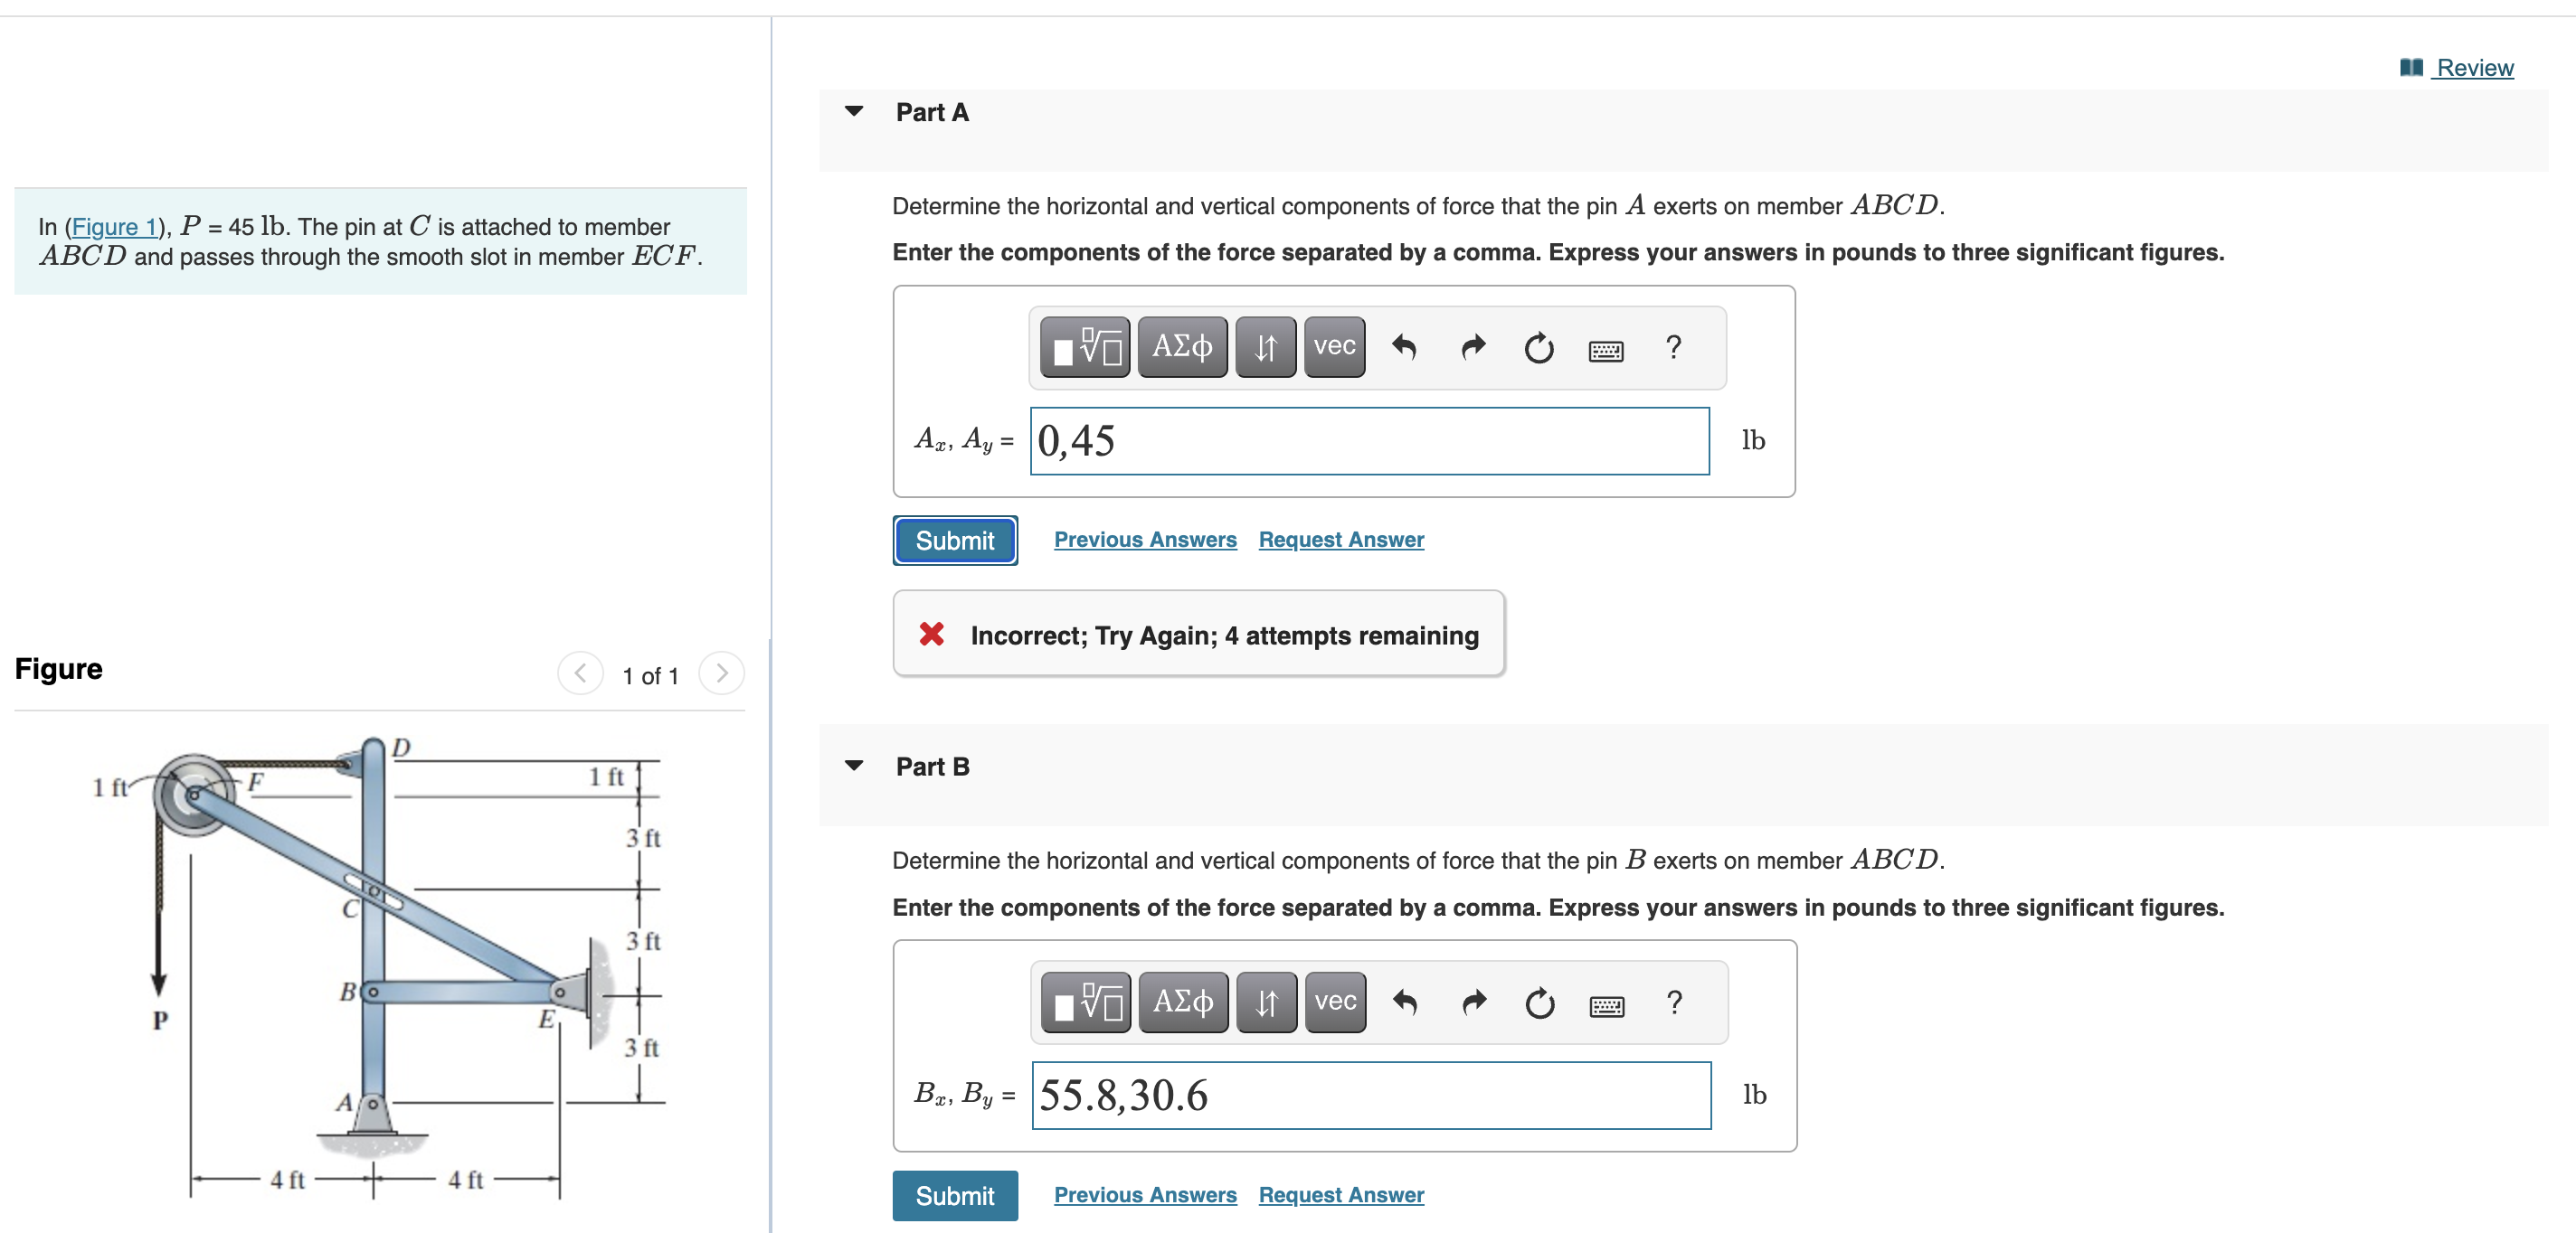Request the answer for Part A
This screenshot has width=2576, height=1233.
[x=1340, y=539]
